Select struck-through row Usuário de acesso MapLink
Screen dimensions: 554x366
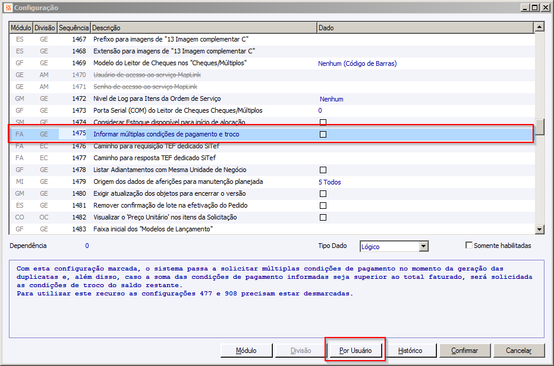coord(271,75)
